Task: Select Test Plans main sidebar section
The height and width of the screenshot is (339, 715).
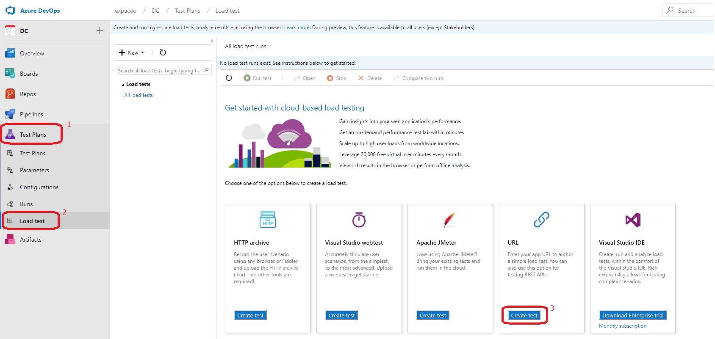Action: pos(33,135)
